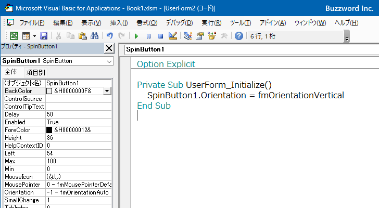Open Project Explorer icon
Image resolution: width=379 pixels, height=208 pixels.
pos(188,36)
